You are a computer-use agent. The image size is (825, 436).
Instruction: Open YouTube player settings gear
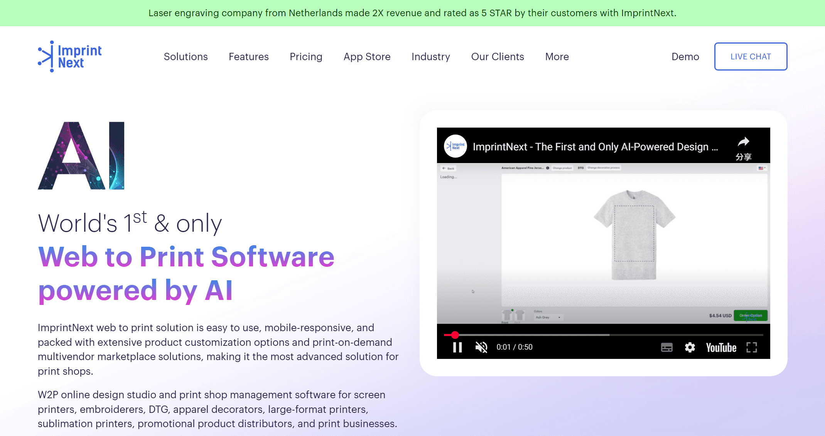690,347
